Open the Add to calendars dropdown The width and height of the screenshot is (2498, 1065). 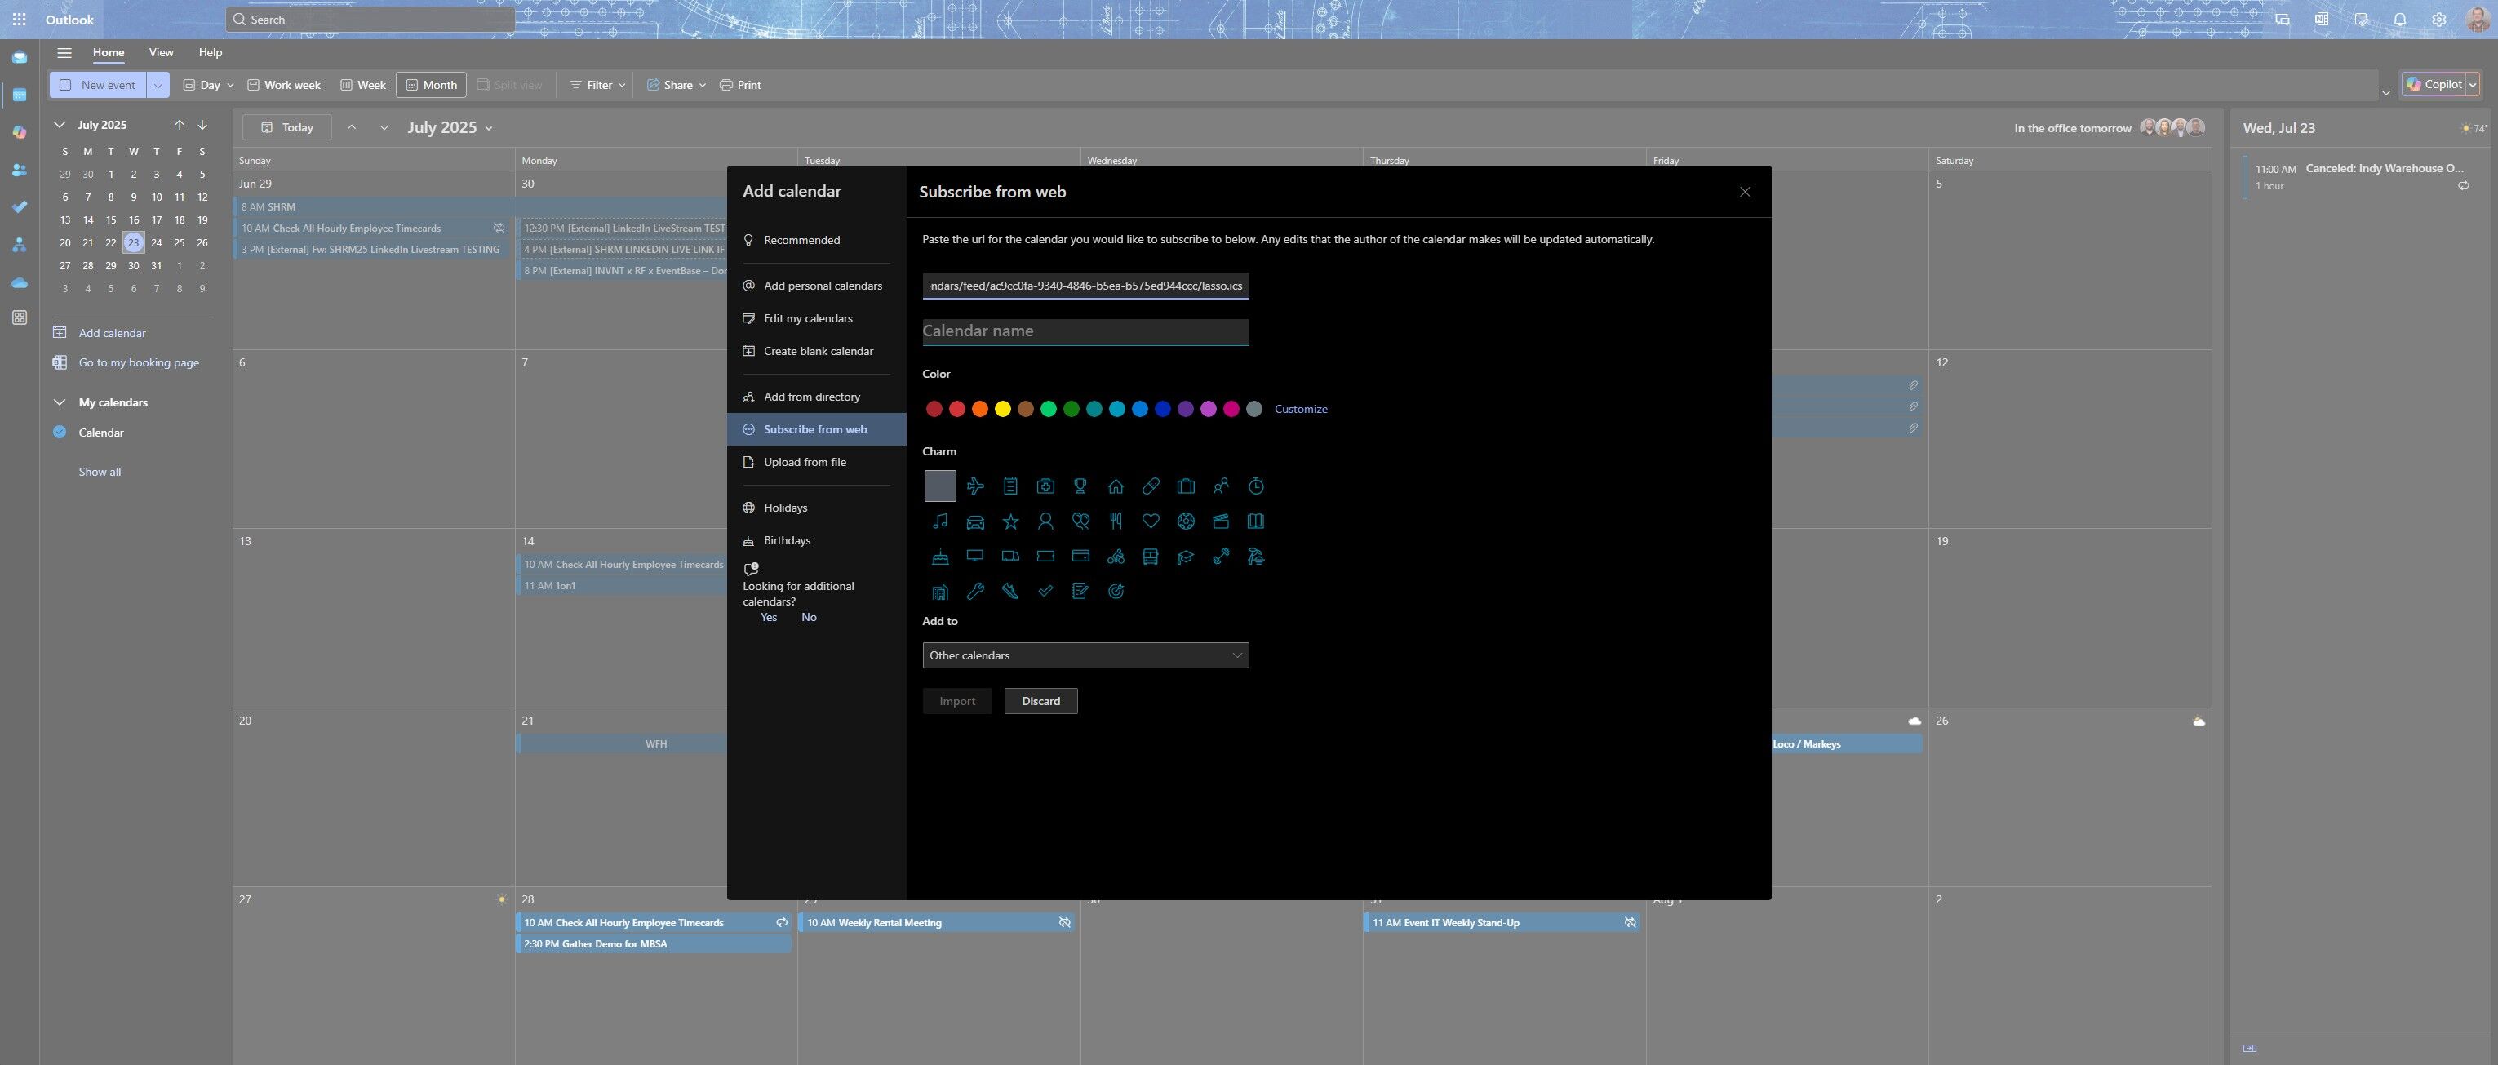point(1084,655)
